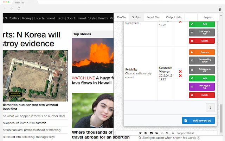Viewport: 225px width, 141px height.
Task: Select page 1 in pagination
Action: (x=210, y=108)
